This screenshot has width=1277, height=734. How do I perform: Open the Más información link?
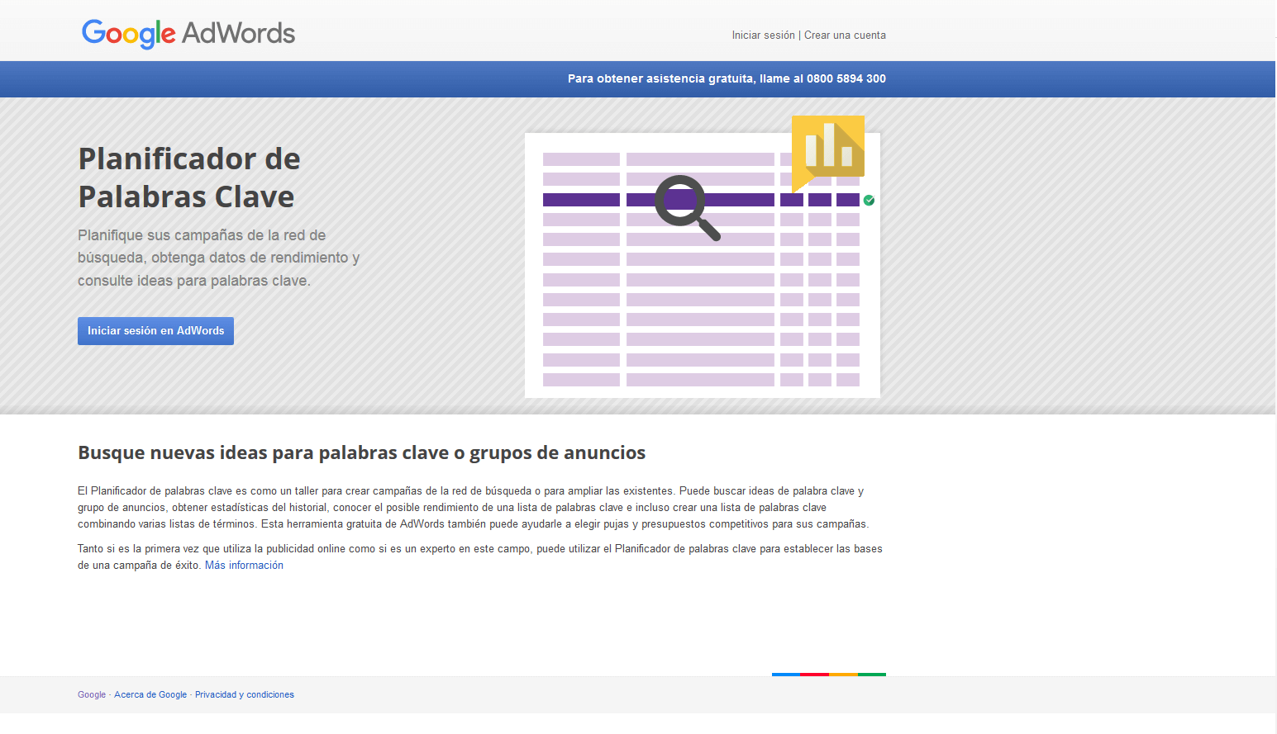point(244,566)
